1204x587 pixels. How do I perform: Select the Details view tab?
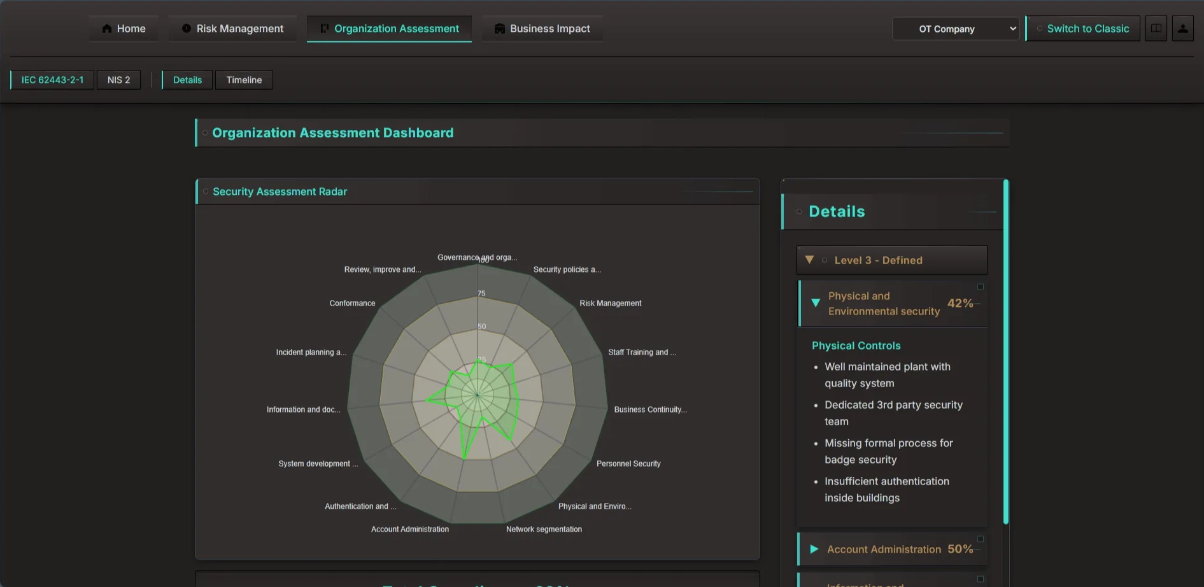point(187,80)
